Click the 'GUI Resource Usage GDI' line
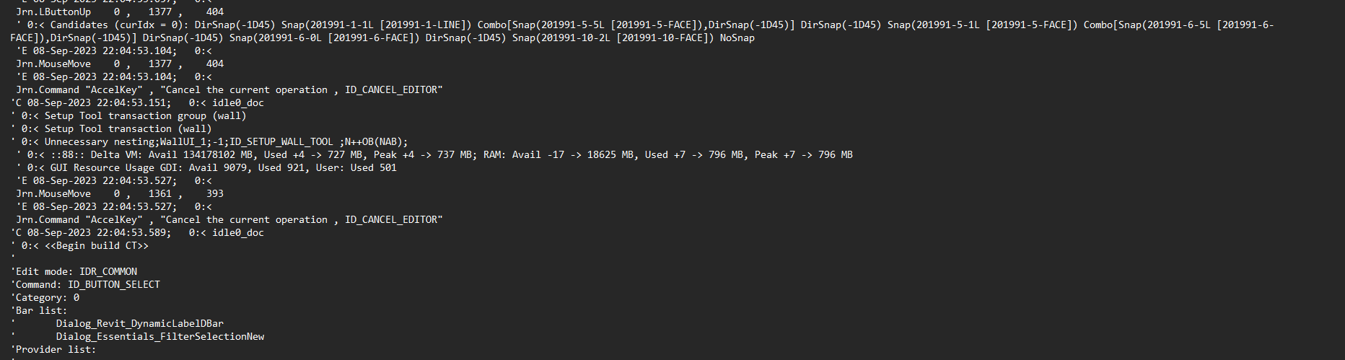The image size is (1345, 360). click(206, 167)
